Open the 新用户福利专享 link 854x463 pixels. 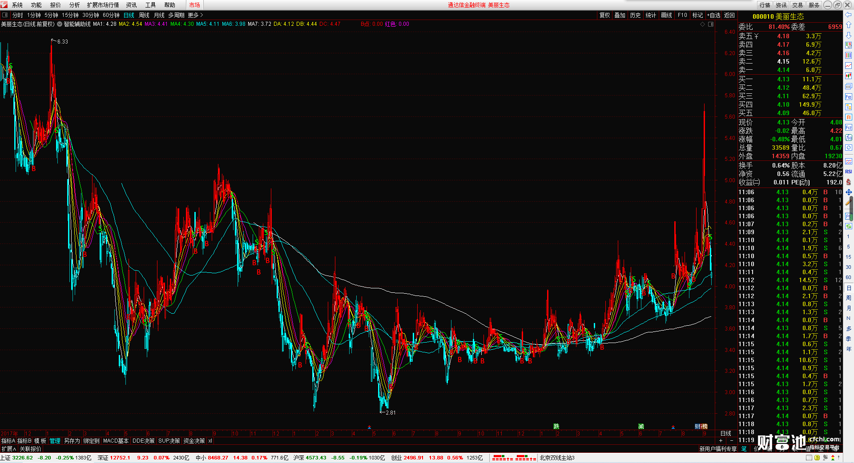tap(718, 449)
